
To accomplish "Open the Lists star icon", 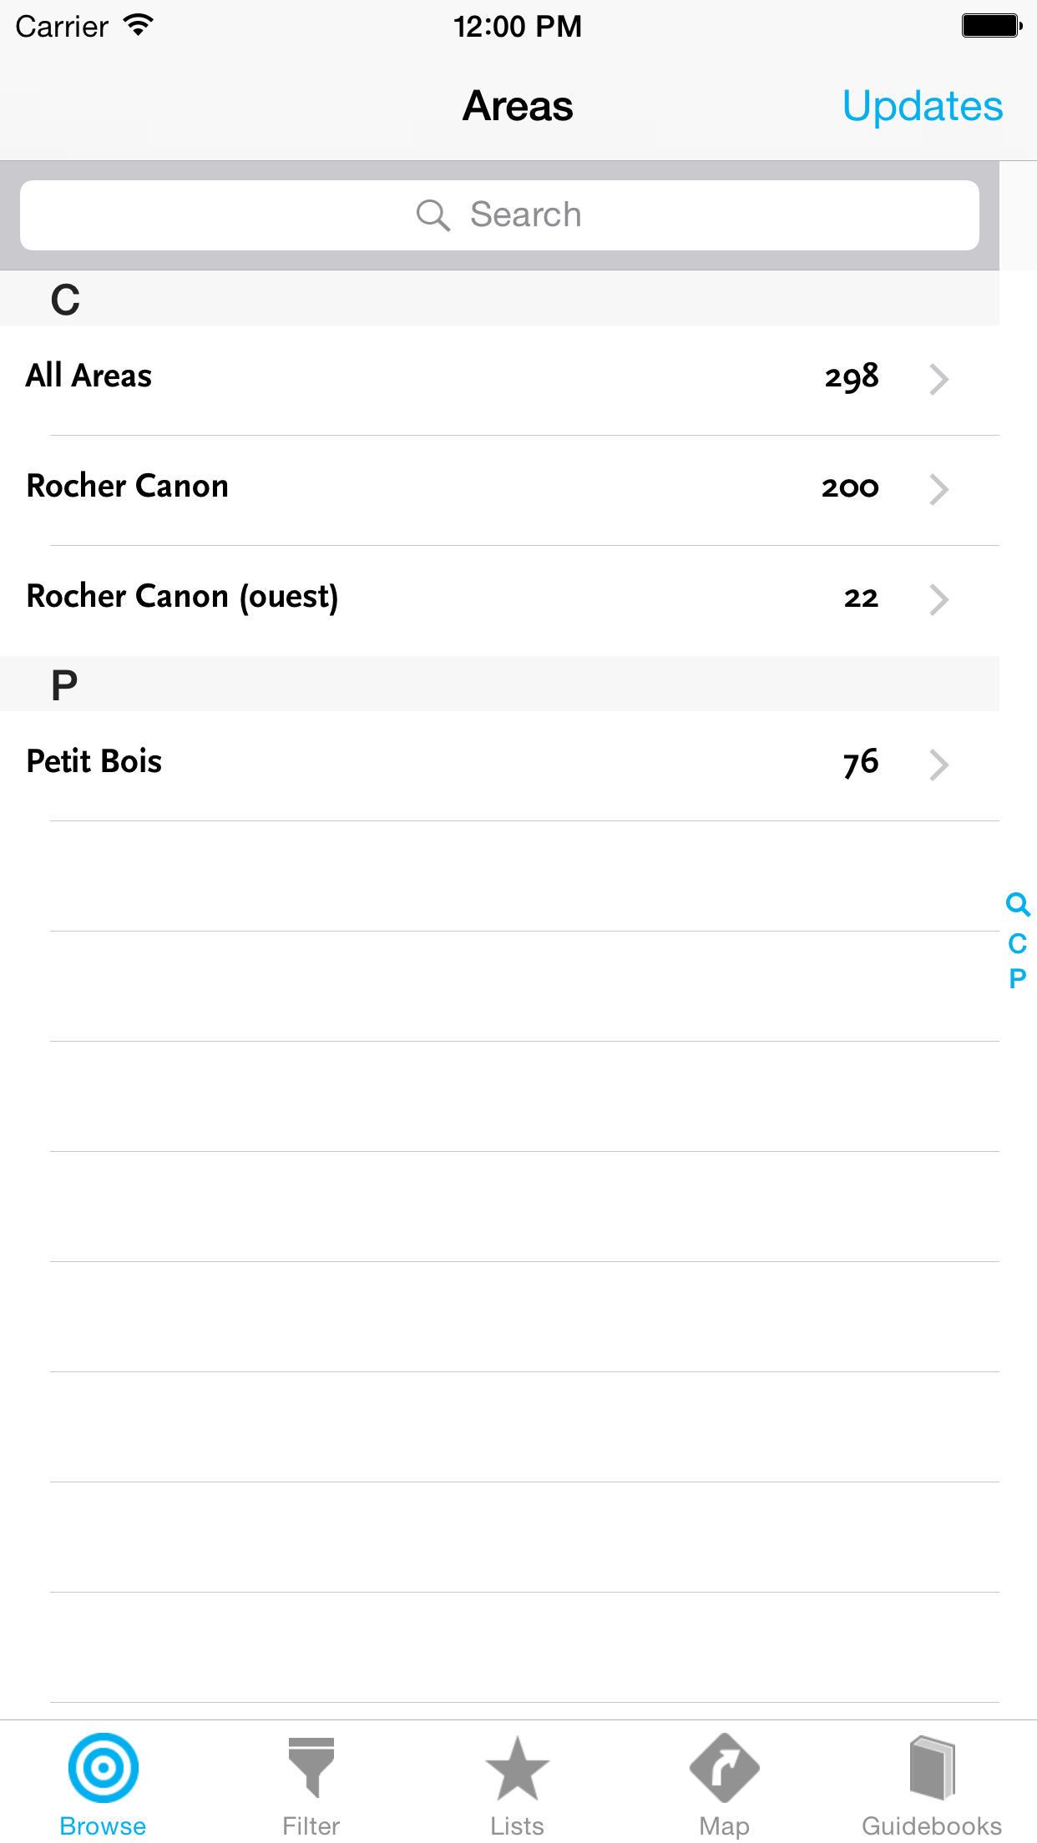I will [518, 1768].
